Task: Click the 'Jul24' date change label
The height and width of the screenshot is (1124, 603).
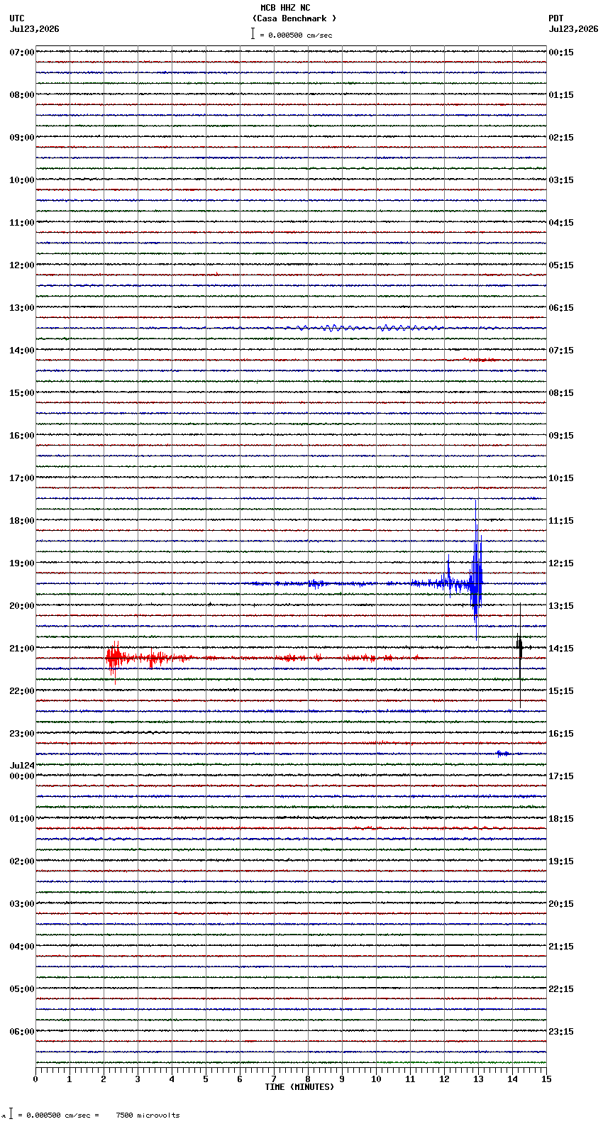Action: tap(22, 766)
